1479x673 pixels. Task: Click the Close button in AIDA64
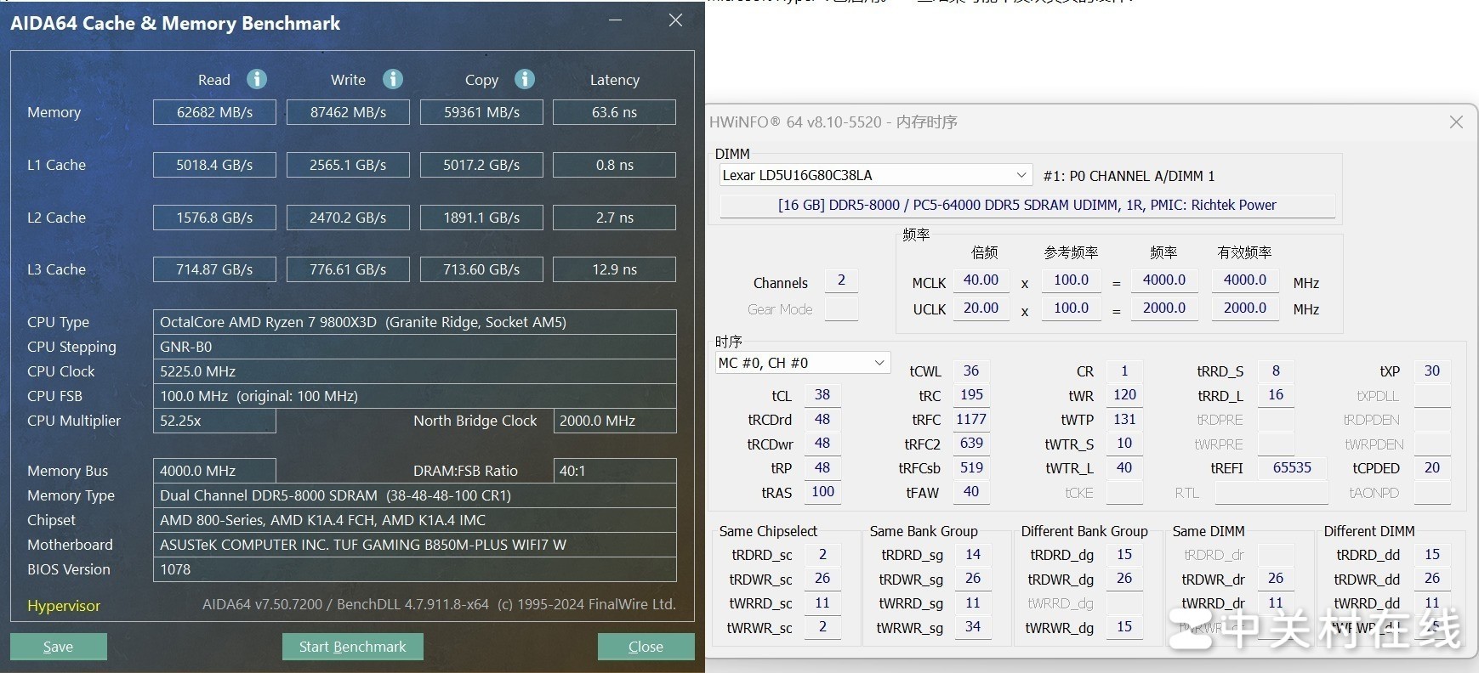coord(646,647)
